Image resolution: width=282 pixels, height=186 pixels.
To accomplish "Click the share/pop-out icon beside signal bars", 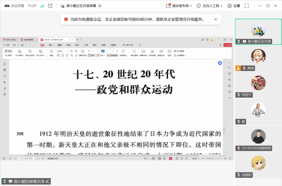I will [x=50, y=6].
